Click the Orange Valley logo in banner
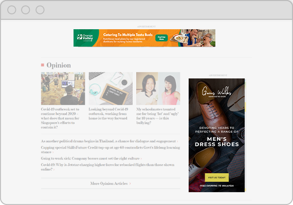 pyautogui.click(x=85, y=37)
